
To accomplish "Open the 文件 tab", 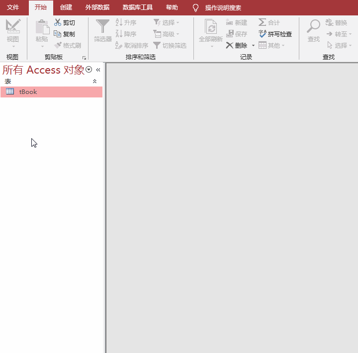I will tap(13, 7).
